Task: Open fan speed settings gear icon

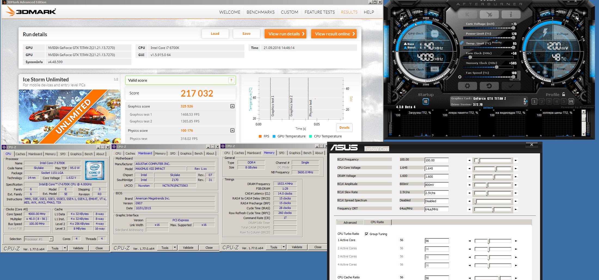Action: (460, 77)
